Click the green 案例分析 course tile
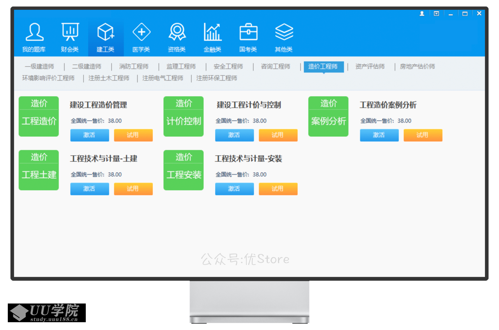 click(328, 116)
